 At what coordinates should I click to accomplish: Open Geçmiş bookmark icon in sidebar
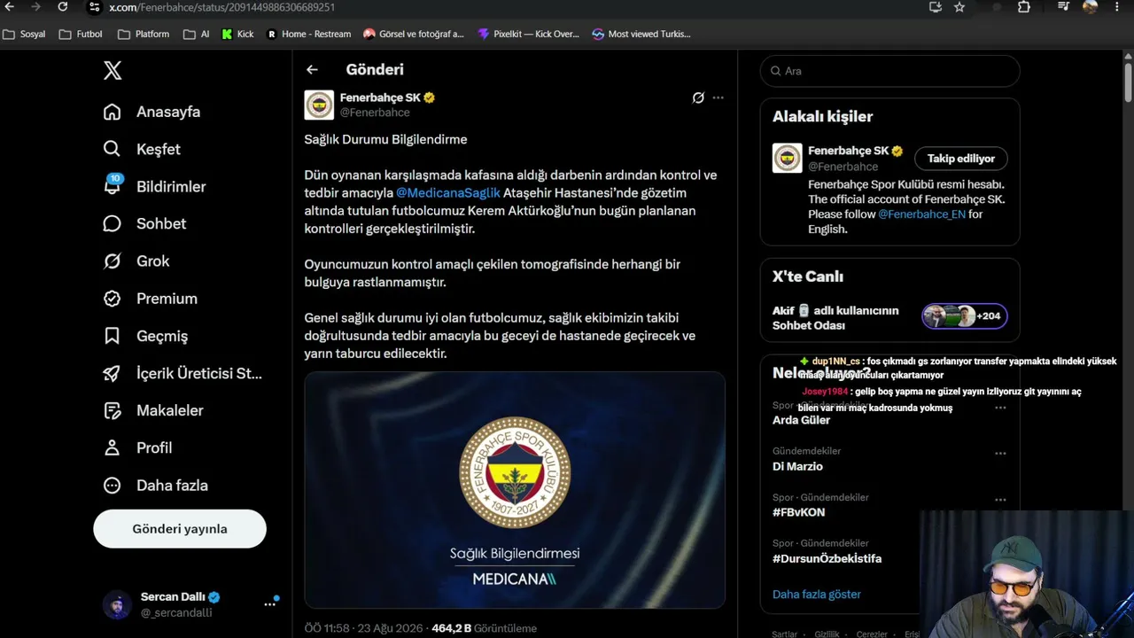(x=112, y=336)
